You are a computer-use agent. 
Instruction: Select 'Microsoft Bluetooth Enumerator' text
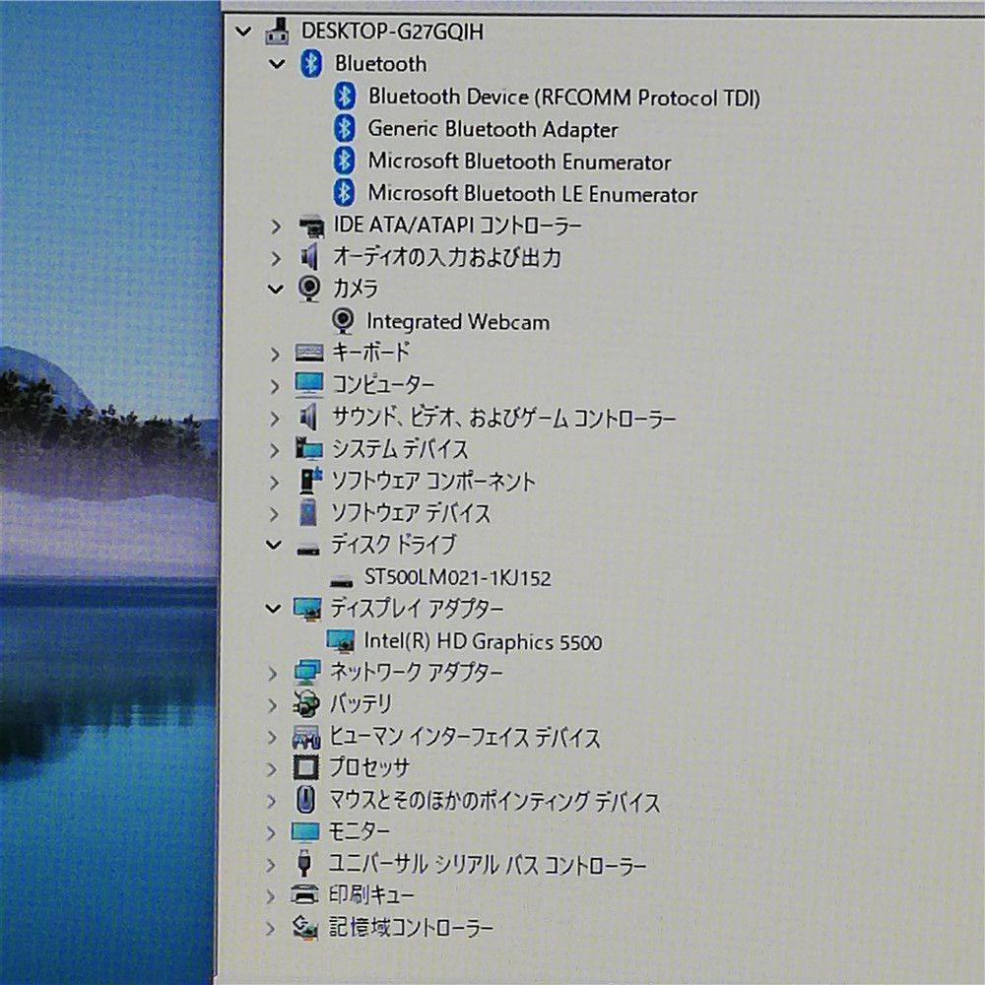pos(519,161)
